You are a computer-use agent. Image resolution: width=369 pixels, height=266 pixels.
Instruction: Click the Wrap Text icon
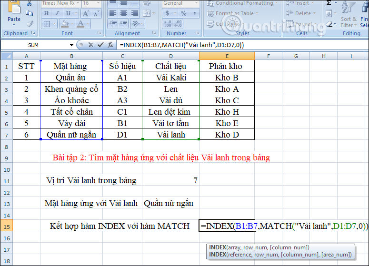pos(147,3)
